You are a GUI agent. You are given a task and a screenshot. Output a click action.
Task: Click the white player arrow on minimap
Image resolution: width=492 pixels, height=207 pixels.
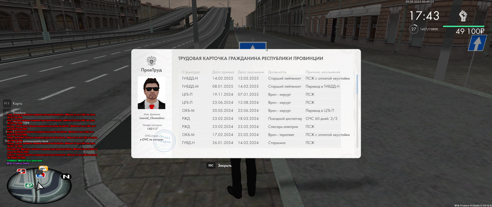(x=40, y=186)
